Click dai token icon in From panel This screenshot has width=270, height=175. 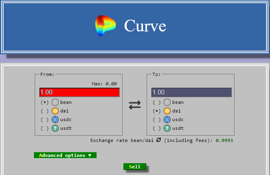click(x=55, y=111)
